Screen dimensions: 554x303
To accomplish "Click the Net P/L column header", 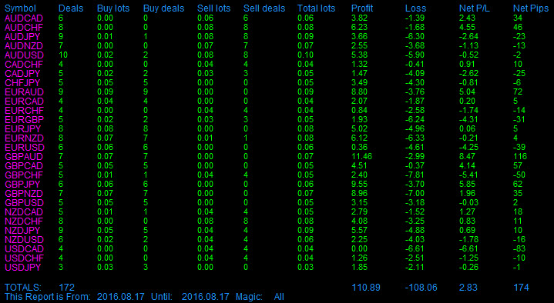I will coord(475,8).
